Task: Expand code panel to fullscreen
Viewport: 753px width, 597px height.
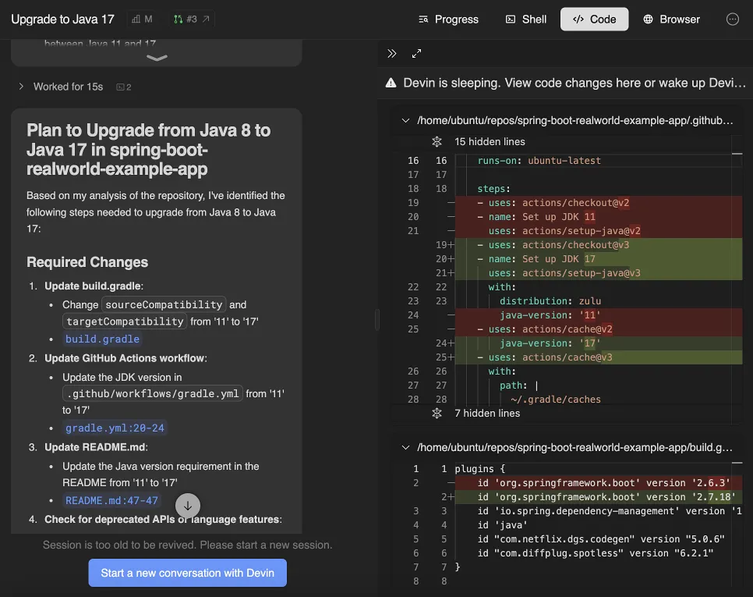Action: pyautogui.click(x=416, y=53)
